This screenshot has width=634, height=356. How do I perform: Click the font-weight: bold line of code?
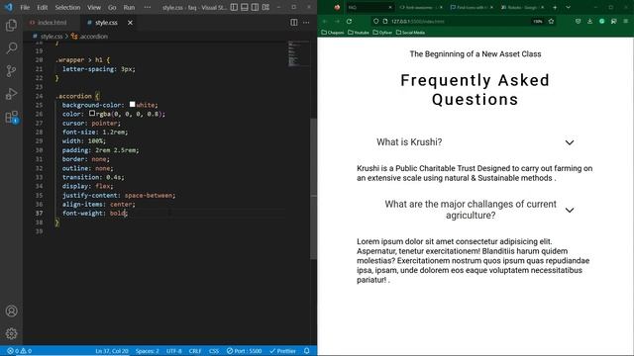click(95, 214)
